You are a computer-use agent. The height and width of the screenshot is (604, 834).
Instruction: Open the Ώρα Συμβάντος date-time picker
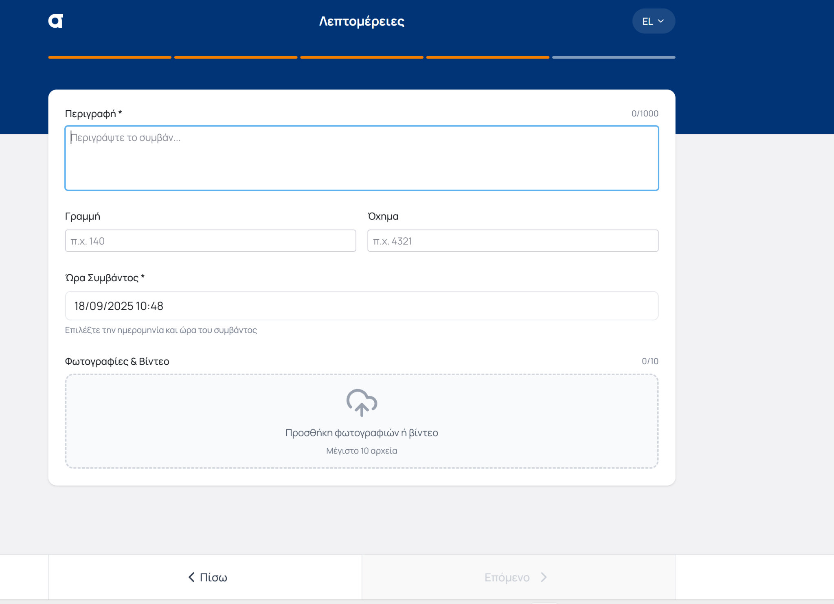click(x=362, y=306)
